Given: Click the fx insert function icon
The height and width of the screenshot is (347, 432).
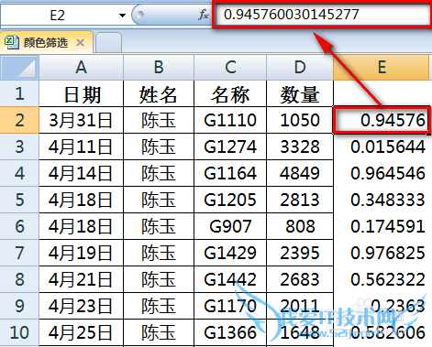Looking at the screenshot, I should (x=204, y=15).
